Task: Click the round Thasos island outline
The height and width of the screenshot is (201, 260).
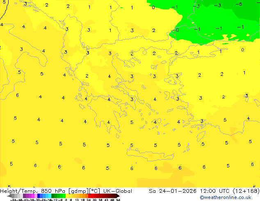Action: point(145,53)
